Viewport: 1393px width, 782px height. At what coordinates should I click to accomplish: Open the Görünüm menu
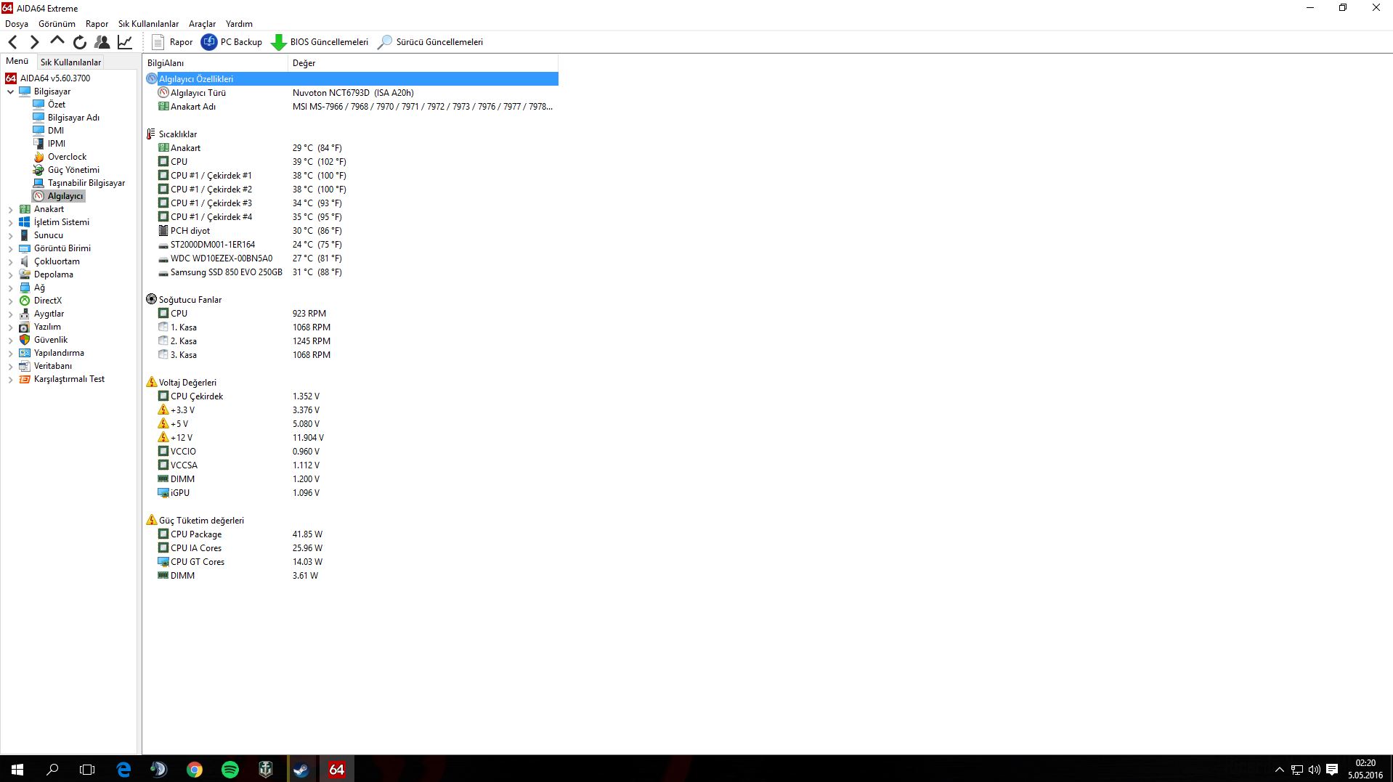[57, 24]
